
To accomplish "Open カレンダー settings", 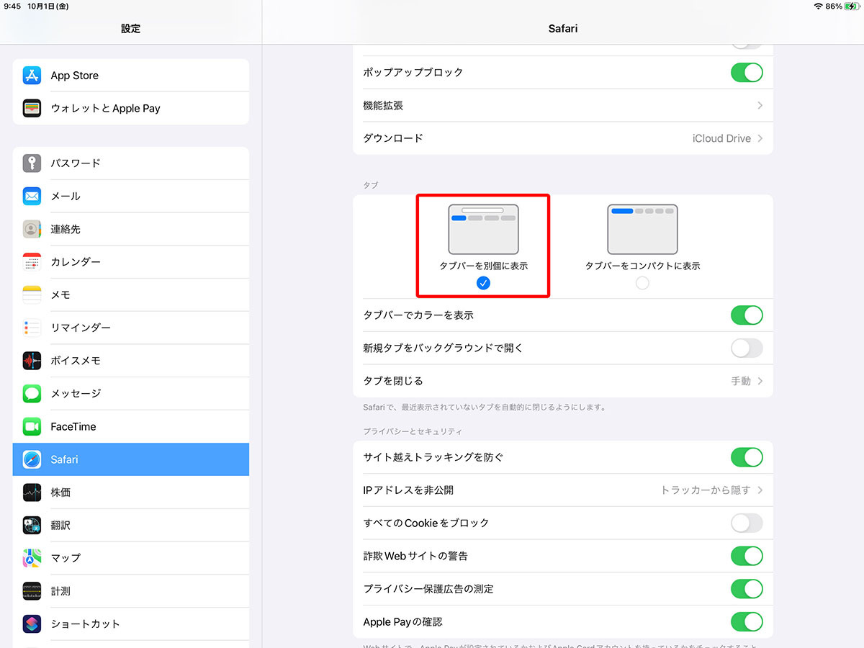I will 131,262.
